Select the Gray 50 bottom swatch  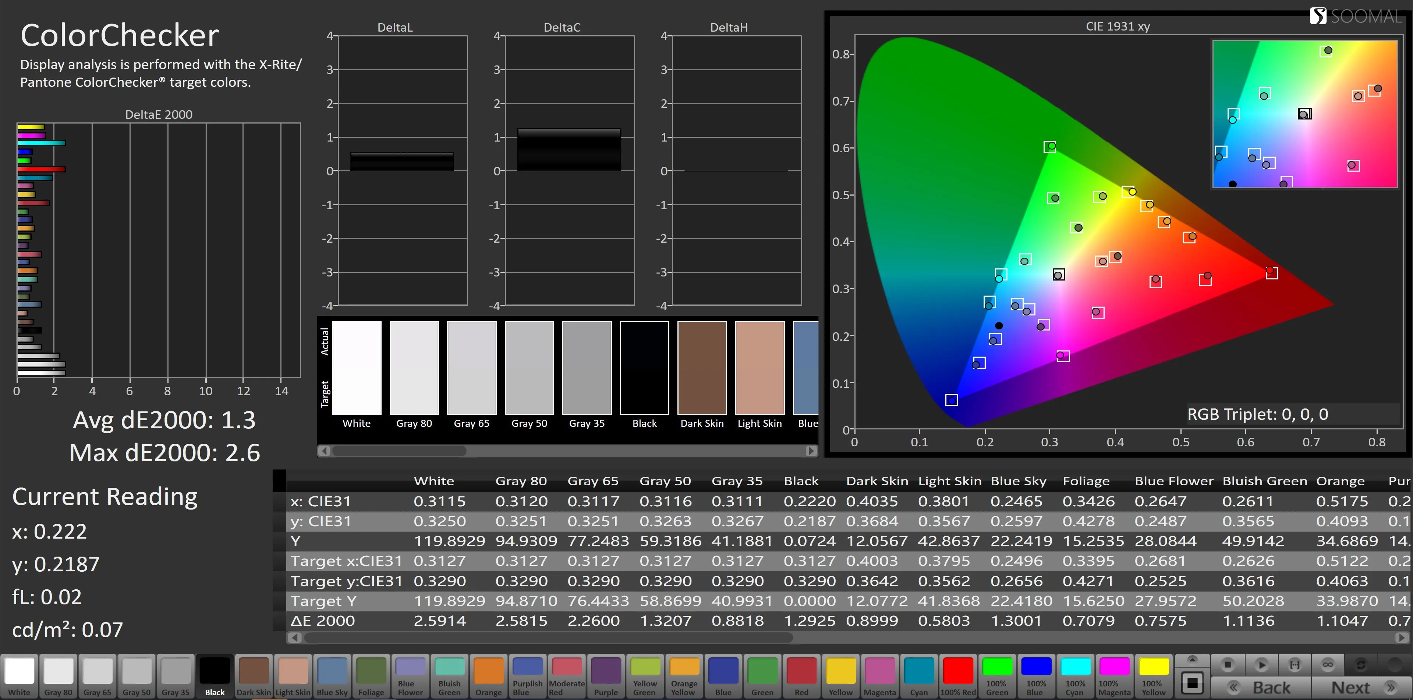pos(137,676)
